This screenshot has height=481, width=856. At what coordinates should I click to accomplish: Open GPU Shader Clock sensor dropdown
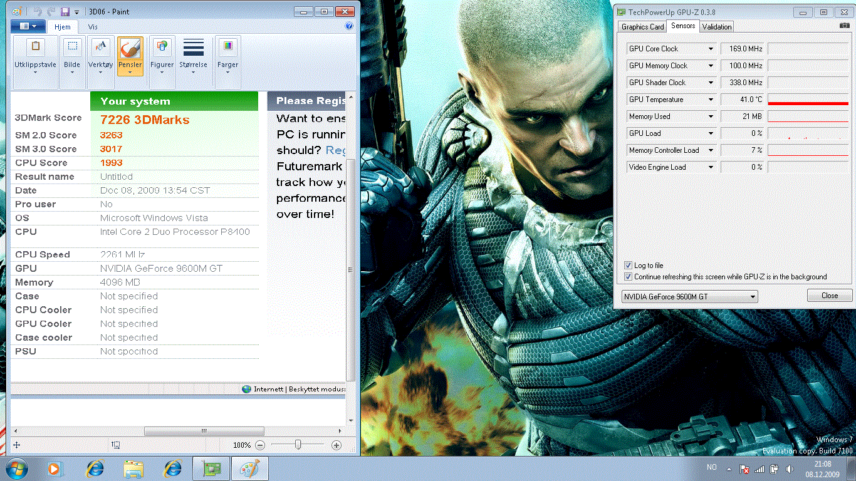[x=711, y=83]
